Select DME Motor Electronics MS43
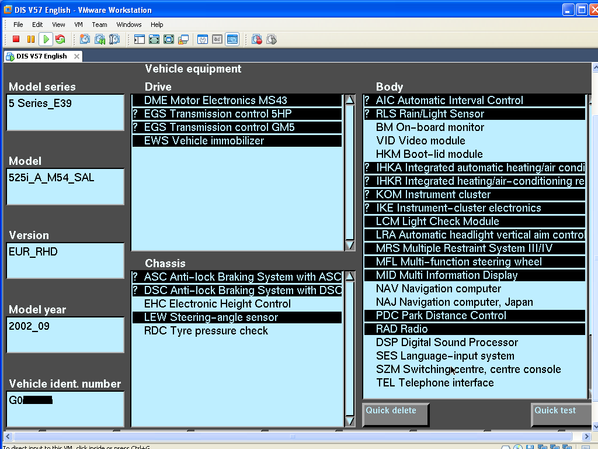Viewport: 598px width, 449px height. (x=237, y=101)
